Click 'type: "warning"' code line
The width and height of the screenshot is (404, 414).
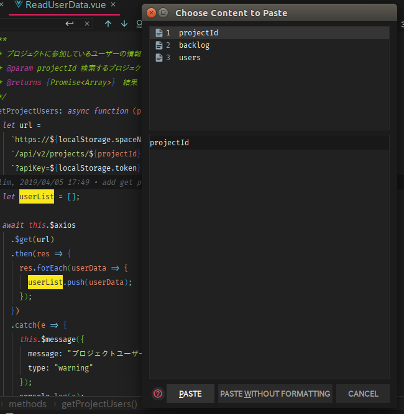click(60, 367)
